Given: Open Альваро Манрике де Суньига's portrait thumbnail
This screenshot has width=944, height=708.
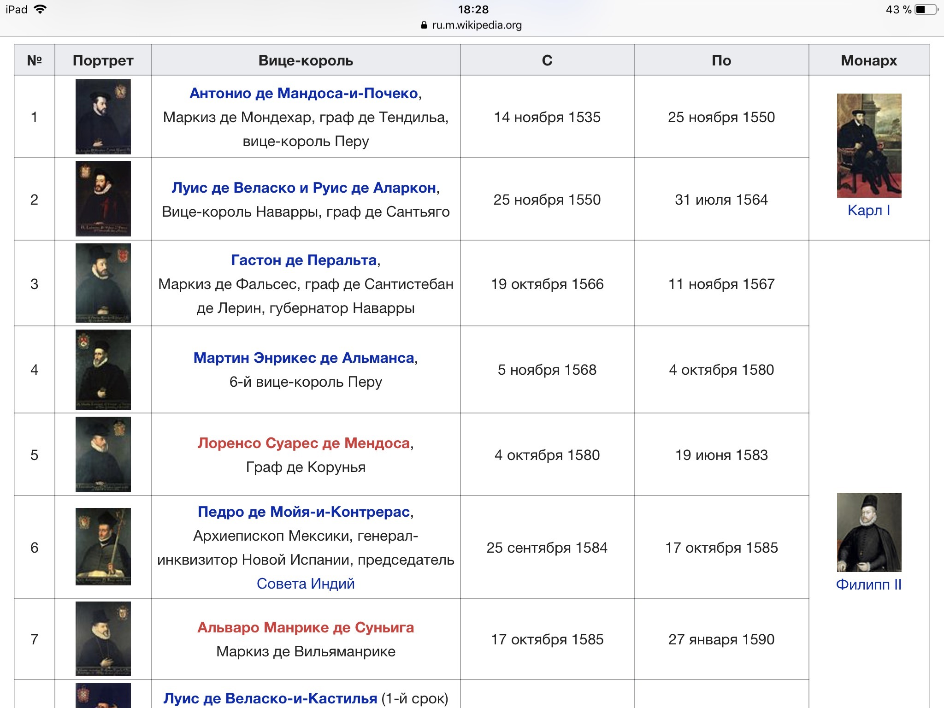Looking at the screenshot, I should pyautogui.click(x=103, y=639).
